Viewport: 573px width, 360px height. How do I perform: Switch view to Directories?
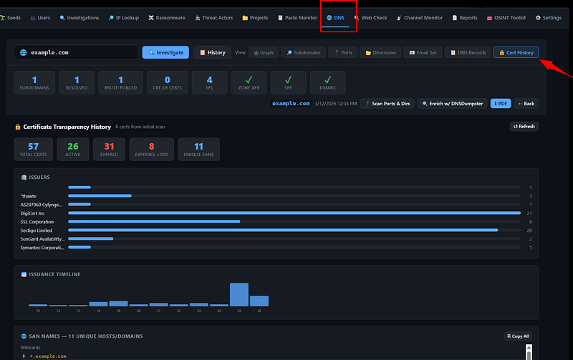(380, 52)
